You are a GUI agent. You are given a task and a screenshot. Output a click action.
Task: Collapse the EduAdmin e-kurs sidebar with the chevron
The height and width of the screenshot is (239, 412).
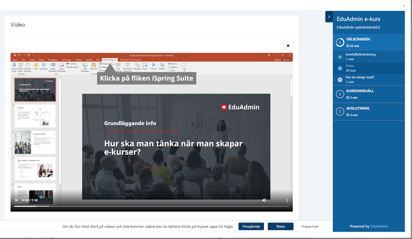329,17
